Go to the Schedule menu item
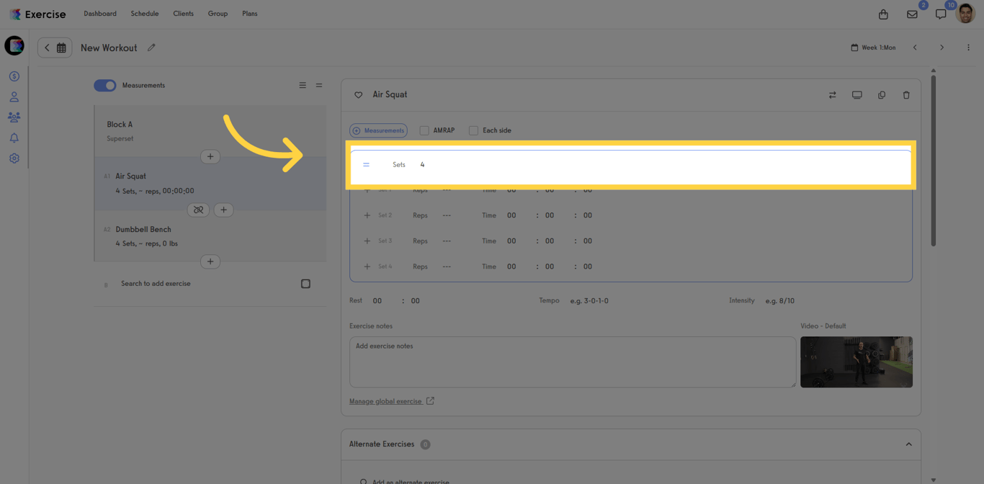The height and width of the screenshot is (484, 984). pyautogui.click(x=144, y=13)
